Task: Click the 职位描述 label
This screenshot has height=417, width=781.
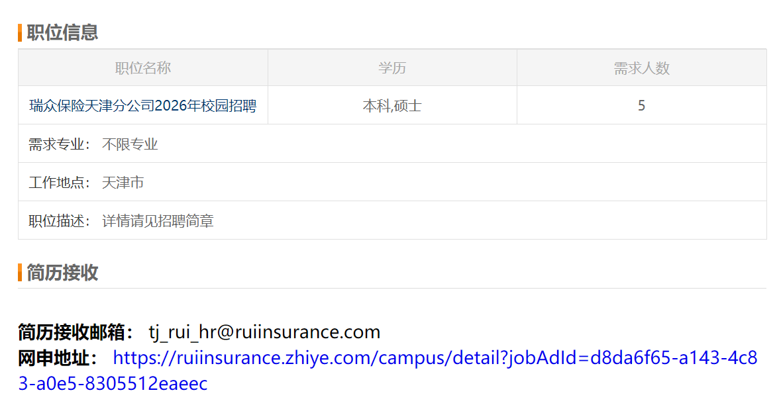Action: point(59,221)
